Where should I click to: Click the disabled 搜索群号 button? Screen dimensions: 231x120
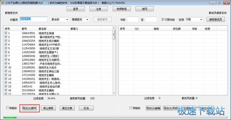coord(102,19)
